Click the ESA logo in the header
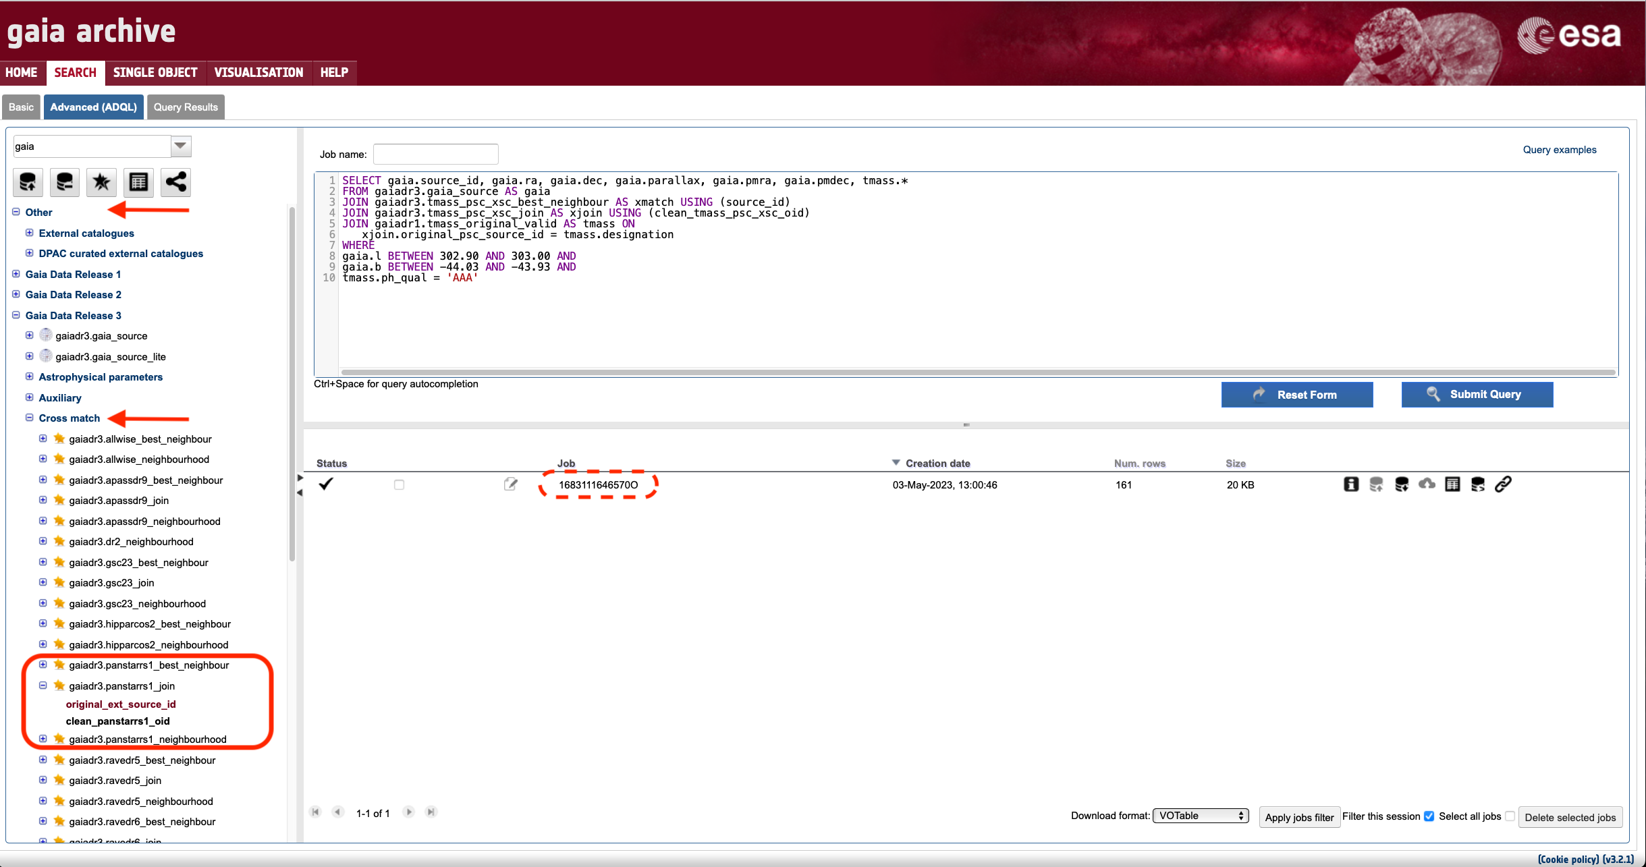Image resolution: width=1646 pixels, height=867 pixels. pos(1569,35)
